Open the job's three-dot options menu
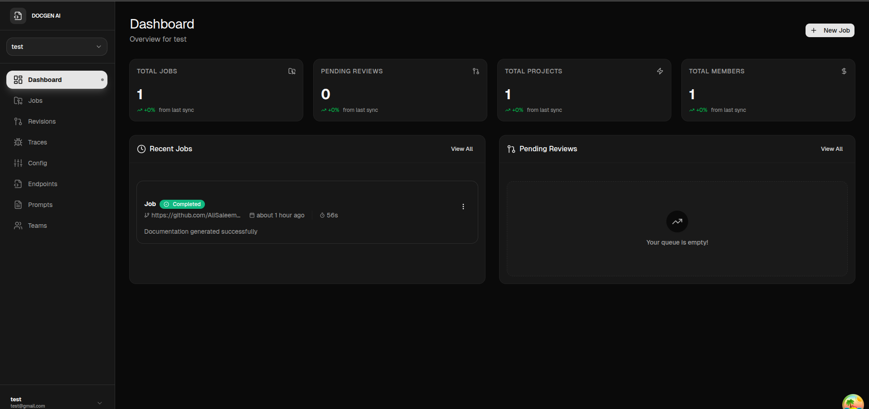869x409 pixels. 463,207
